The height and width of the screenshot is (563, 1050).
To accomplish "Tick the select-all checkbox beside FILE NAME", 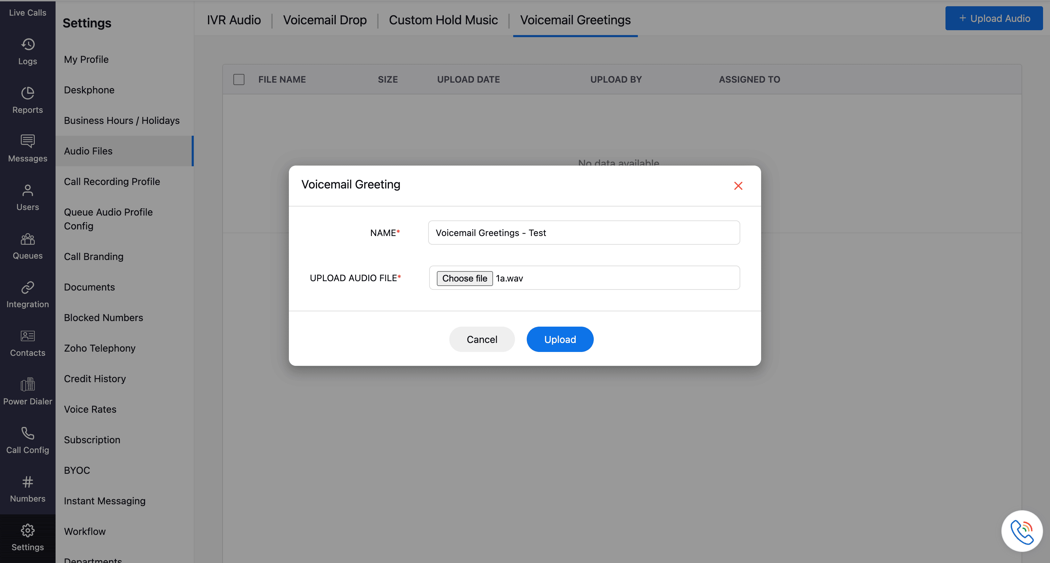I will pos(239,79).
